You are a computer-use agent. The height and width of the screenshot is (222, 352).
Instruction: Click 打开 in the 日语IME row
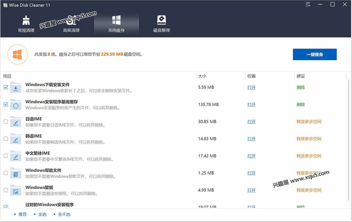click(x=251, y=122)
